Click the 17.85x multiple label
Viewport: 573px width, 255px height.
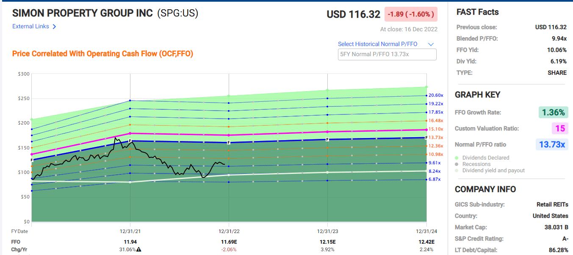tap(436, 112)
